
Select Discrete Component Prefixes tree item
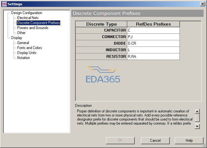[38, 23]
